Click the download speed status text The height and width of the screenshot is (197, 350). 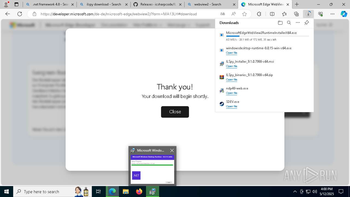pos(252,40)
